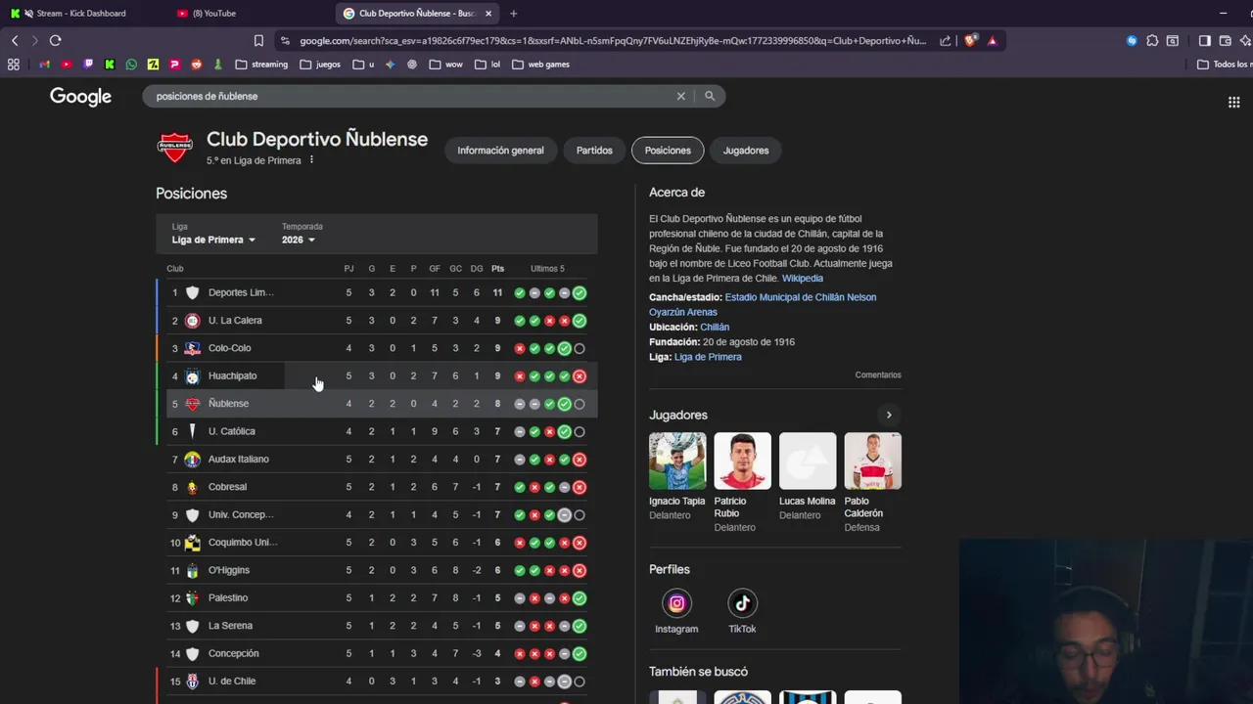Open the apps grid bookmark

[14, 65]
